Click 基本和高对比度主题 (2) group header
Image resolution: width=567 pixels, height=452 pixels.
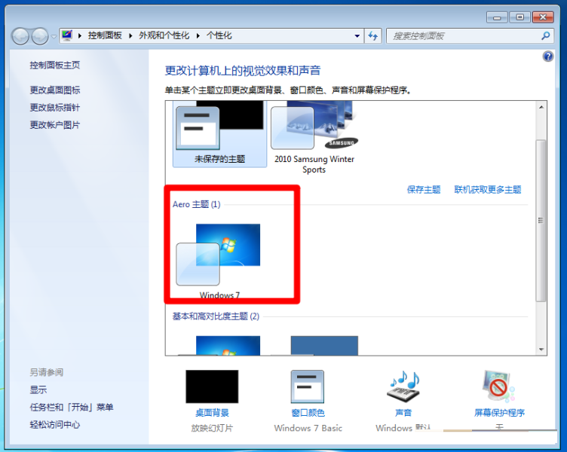pos(216,316)
